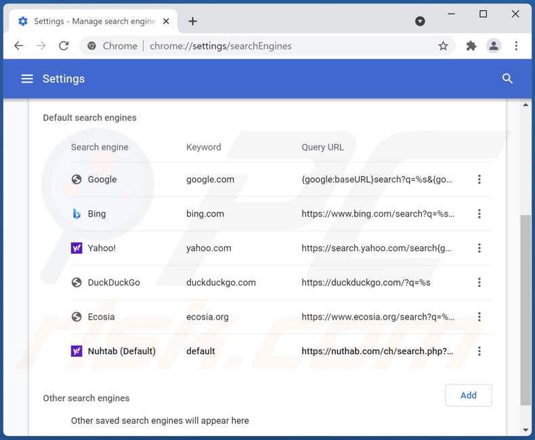The width and height of the screenshot is (535, 440).
Task: Reload the settings page
Action: (64, 46)
